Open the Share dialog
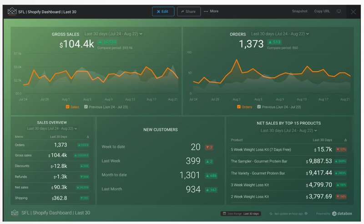364x224 pixels. point(189,11)
